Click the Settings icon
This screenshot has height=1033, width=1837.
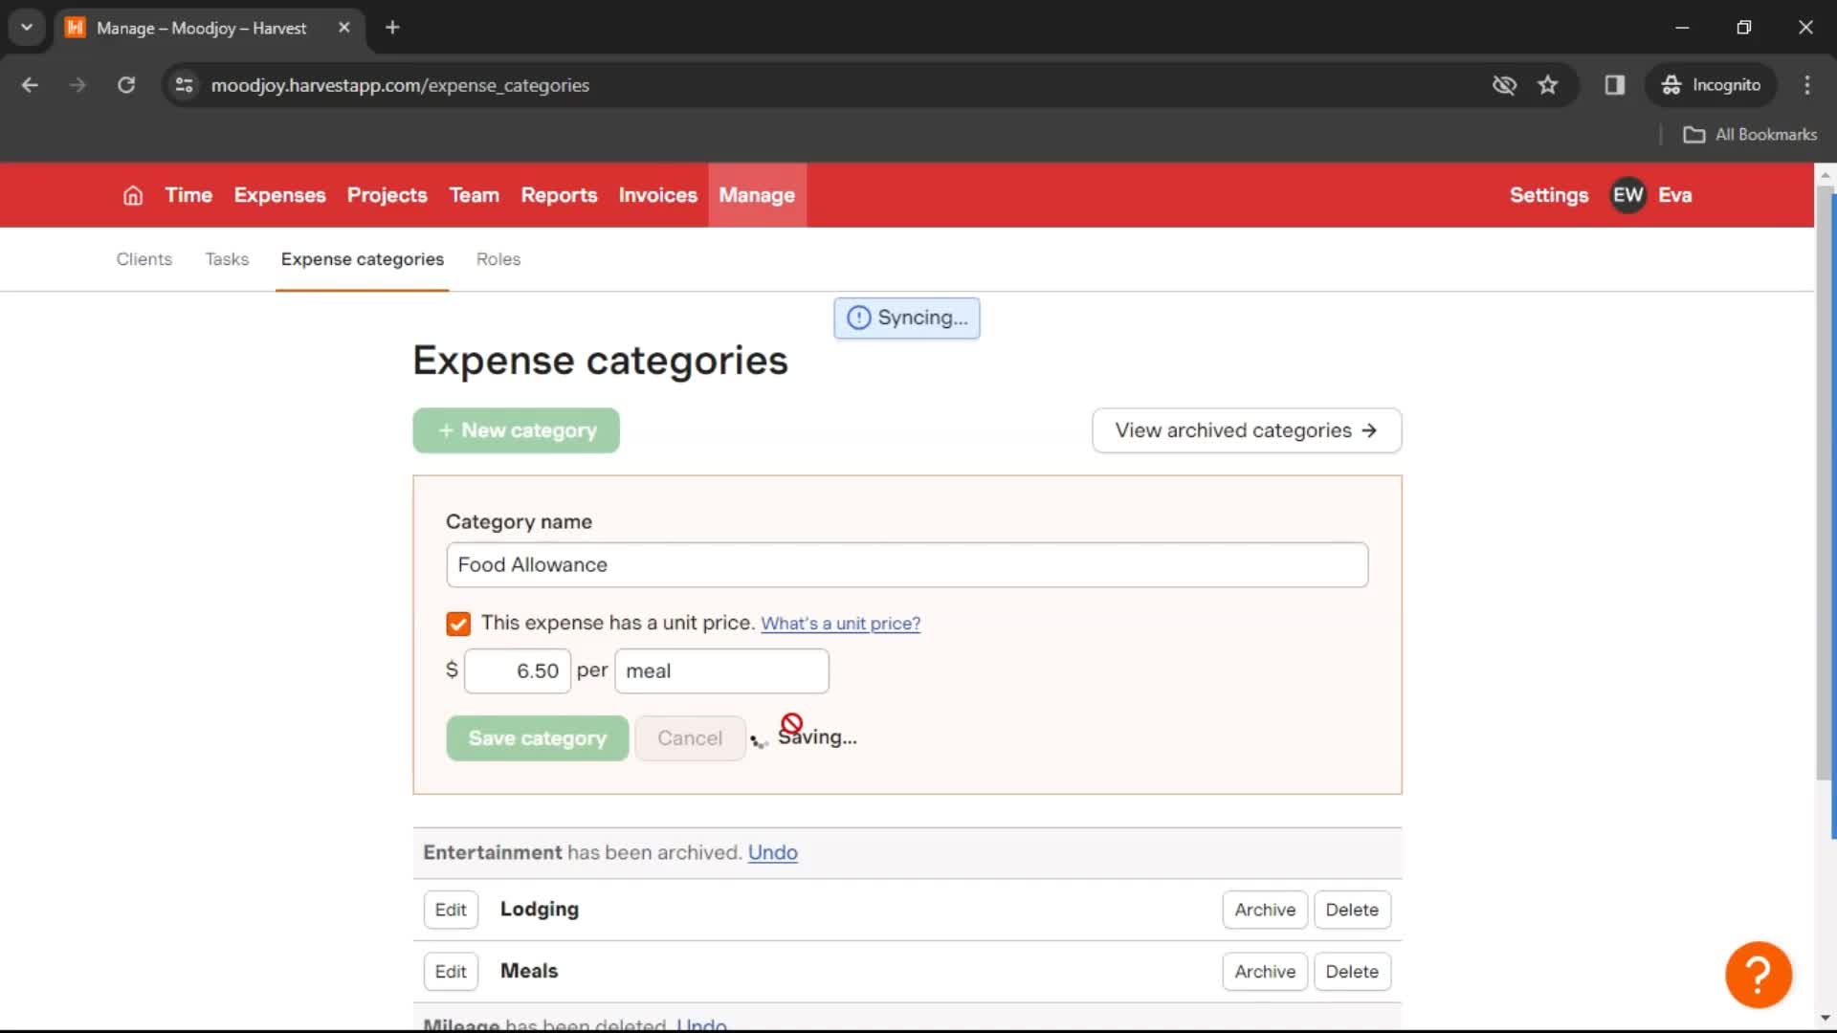(1549, 194)
